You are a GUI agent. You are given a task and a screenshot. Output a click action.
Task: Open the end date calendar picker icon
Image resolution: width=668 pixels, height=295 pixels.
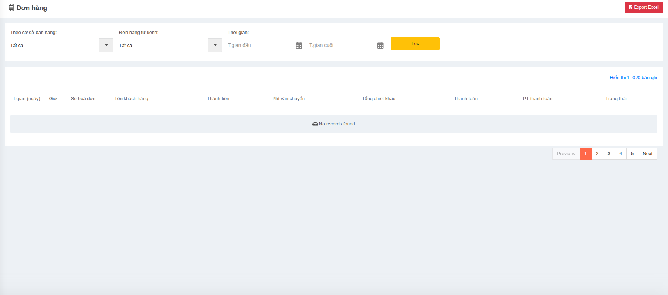point(380,45)
